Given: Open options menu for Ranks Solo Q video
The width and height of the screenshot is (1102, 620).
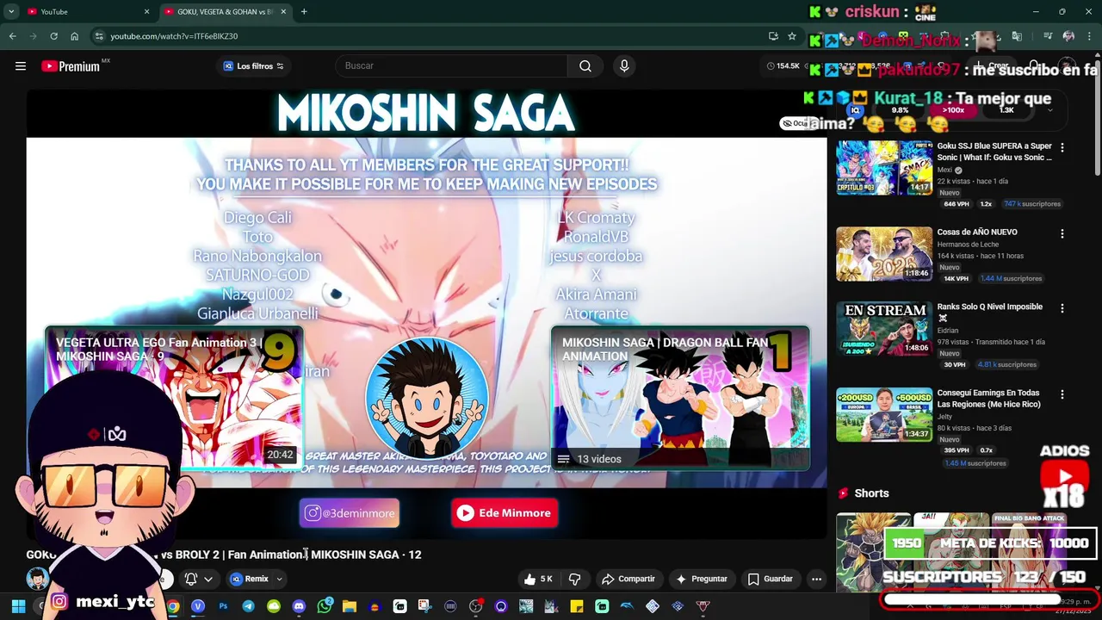Looking at the screenshot, I should (x=1062, y=308).
